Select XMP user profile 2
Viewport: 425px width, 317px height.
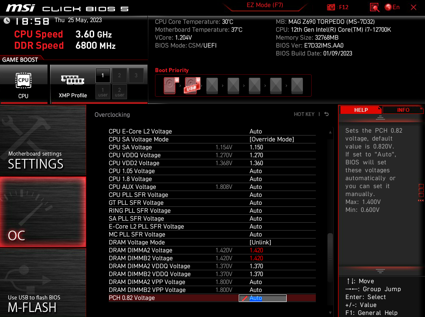click(x=119, y=92)
